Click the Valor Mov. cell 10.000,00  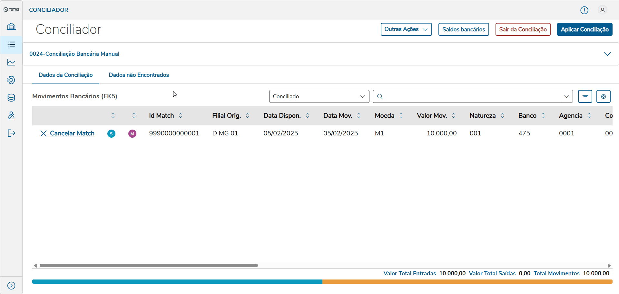point(442,133)
